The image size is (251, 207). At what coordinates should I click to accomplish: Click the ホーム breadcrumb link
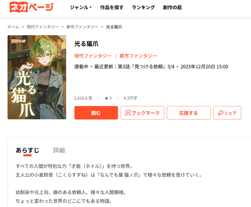13,27
